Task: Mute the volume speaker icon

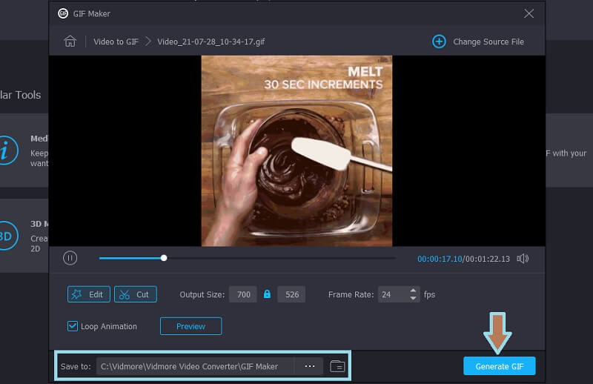Action: [523, 258]
